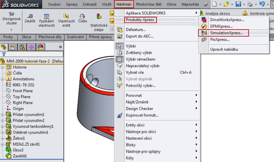Switch to the ConfigurationManager tab icon
The height and width of the screenshot is (162, 274).
point(22,47)
